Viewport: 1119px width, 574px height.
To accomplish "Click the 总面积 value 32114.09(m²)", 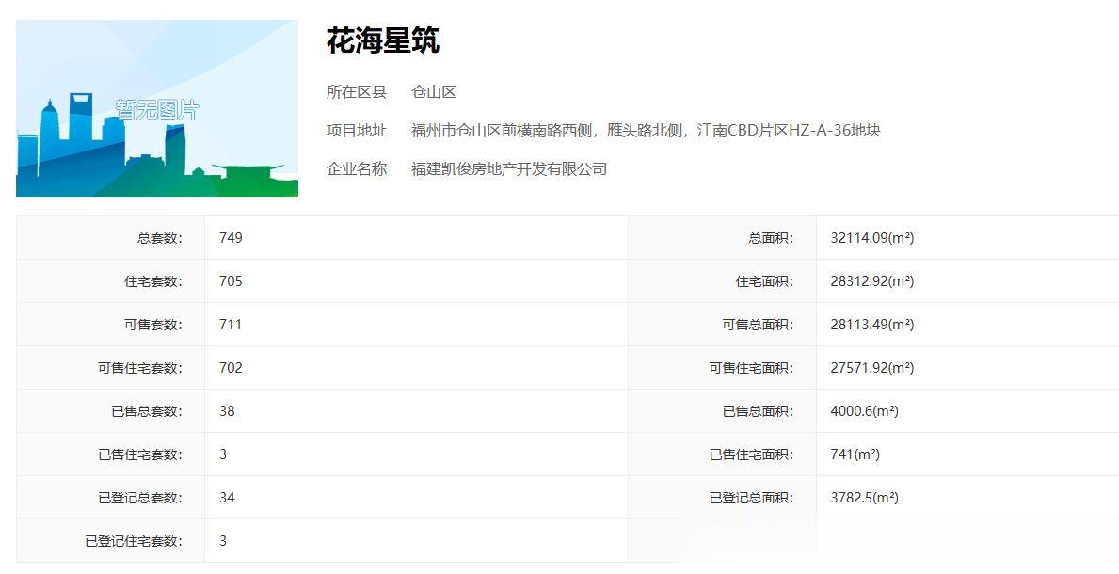I will [x=872, y=238].
